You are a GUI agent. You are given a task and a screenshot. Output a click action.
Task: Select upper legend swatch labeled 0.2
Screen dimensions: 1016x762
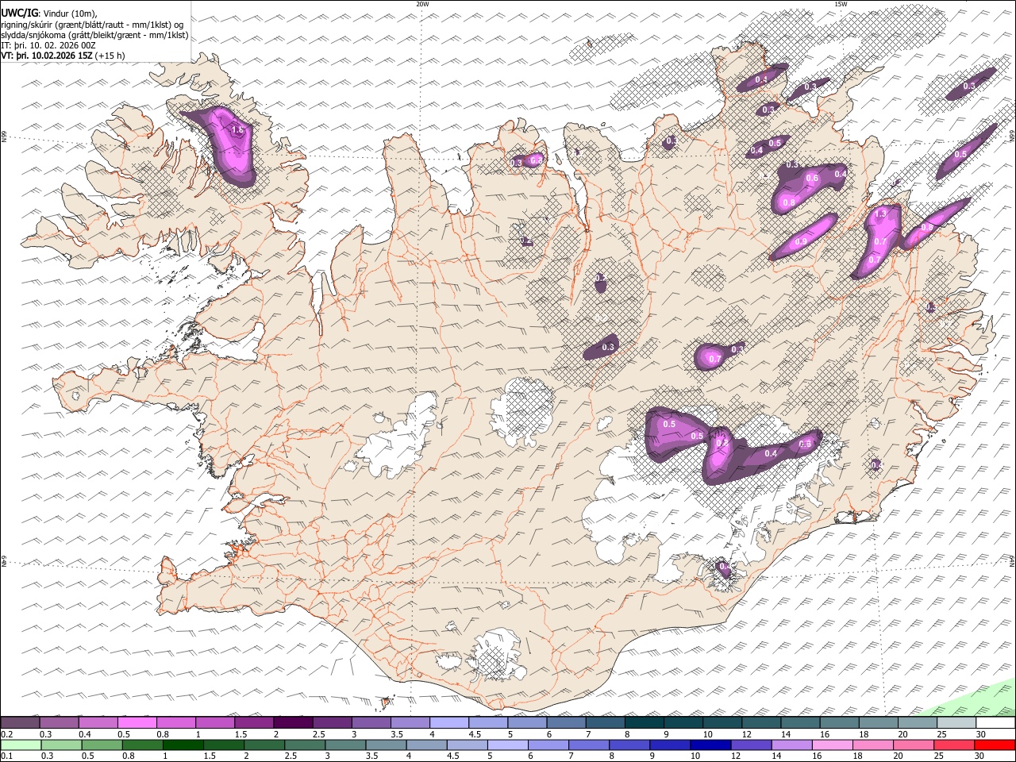point(20,722)
